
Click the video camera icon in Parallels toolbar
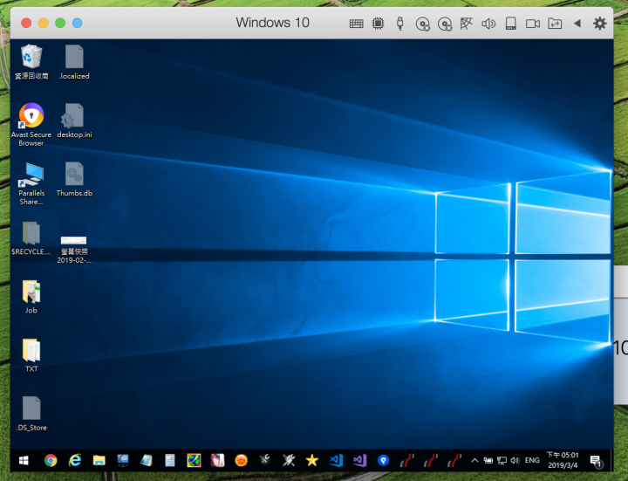click(533, 24)
